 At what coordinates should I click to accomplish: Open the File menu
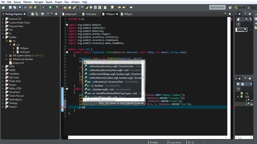coord(3,2)
